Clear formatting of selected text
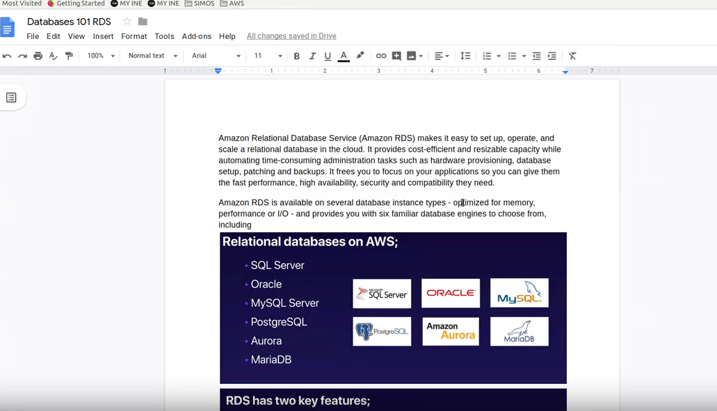This screenshot has width=717, height=411. [572, 56]
